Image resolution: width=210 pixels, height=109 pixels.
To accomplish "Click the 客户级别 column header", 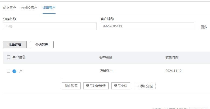I will [x=106, y=57].
